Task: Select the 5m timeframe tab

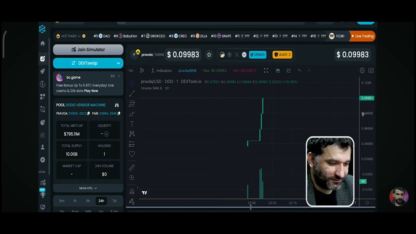Action: [x=62, y=201]
